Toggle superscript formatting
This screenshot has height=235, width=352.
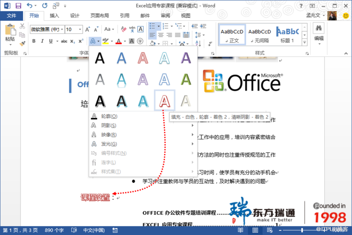tap(81, 41)
